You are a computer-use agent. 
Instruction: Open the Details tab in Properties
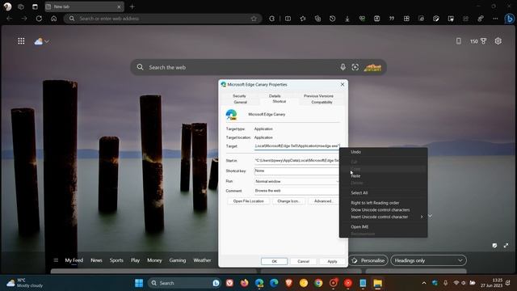click(x=275, y=95)
